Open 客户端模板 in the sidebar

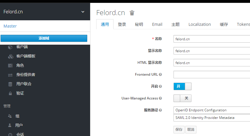(x=26, y=56)
